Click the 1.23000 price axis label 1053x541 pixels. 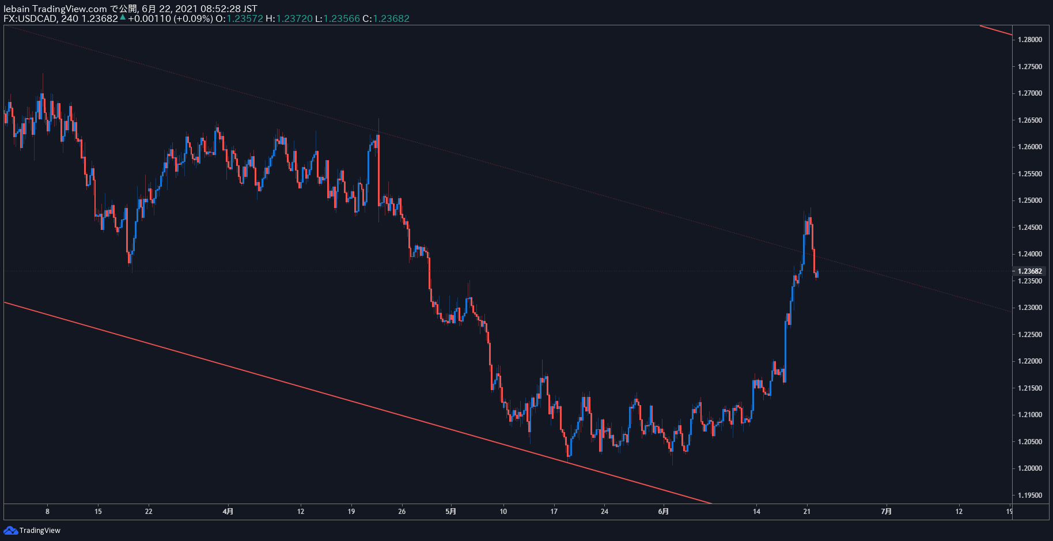pos(1030,308)
